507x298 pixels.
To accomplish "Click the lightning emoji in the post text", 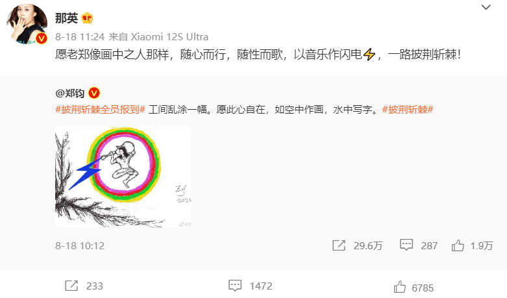I will click(369, 55).
